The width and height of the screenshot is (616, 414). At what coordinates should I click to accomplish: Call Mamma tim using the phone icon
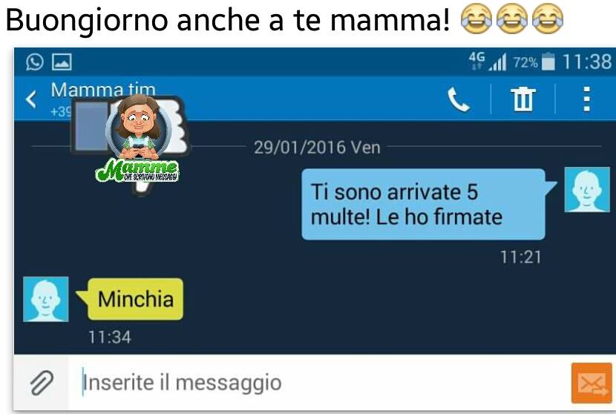tap(458, 99)
